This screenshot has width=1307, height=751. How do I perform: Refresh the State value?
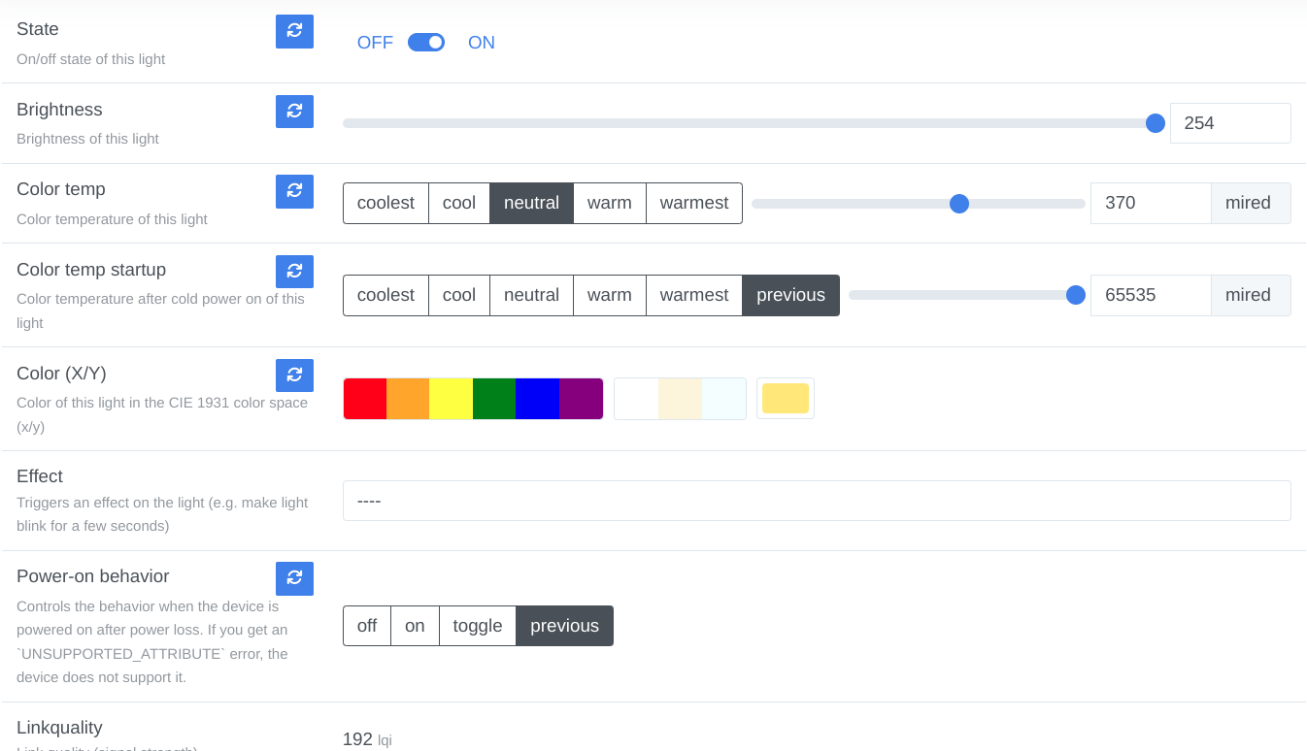(294, 31)
